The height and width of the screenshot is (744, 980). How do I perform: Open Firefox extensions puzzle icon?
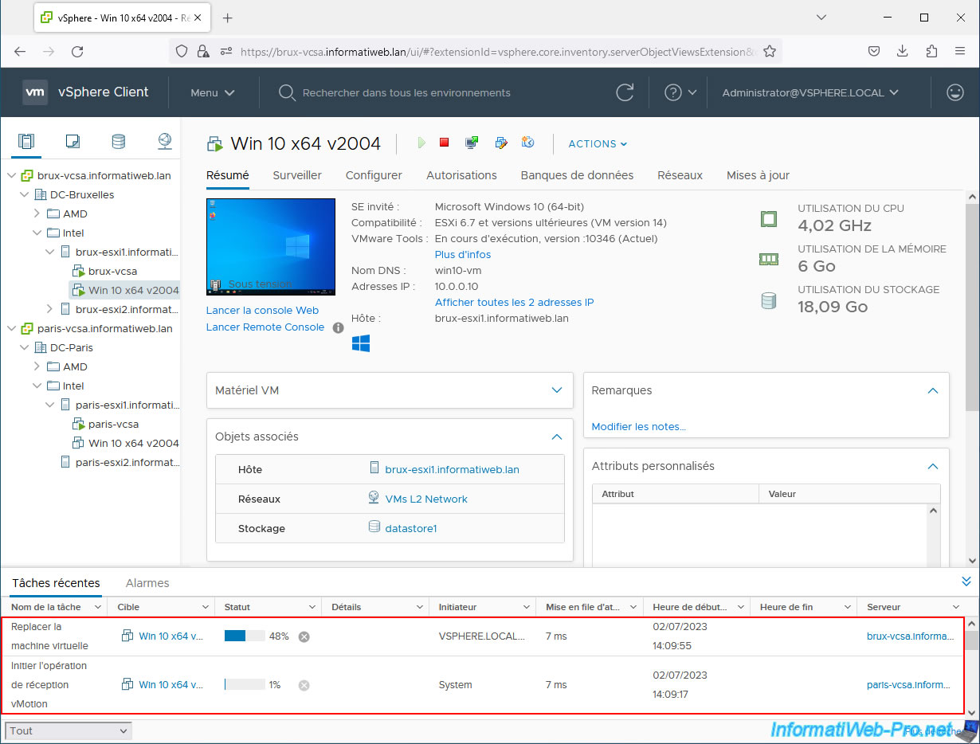pos(931,51)
